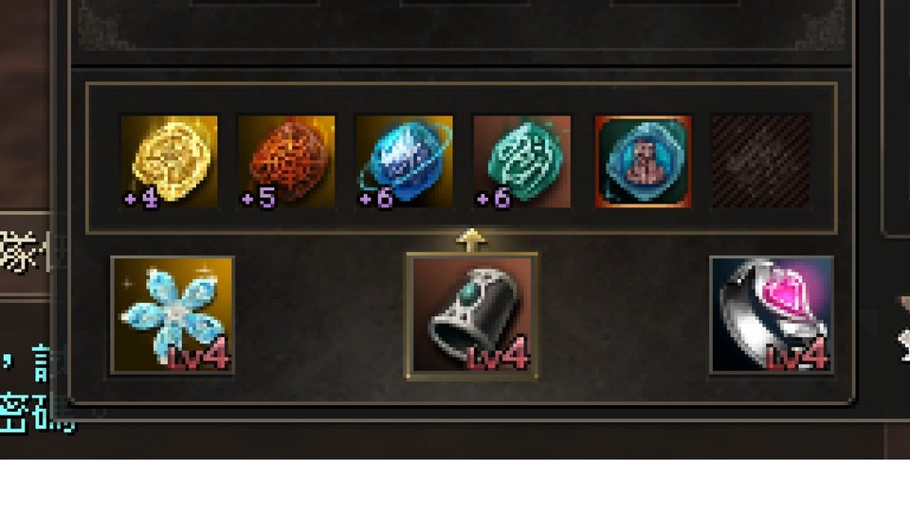Select the blue-ringed portrait emblem item
The image size is (910, 511).
[643, 161]
